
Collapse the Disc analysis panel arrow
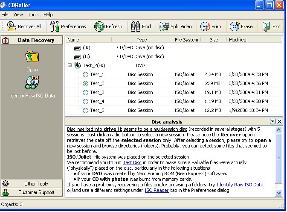273,122
